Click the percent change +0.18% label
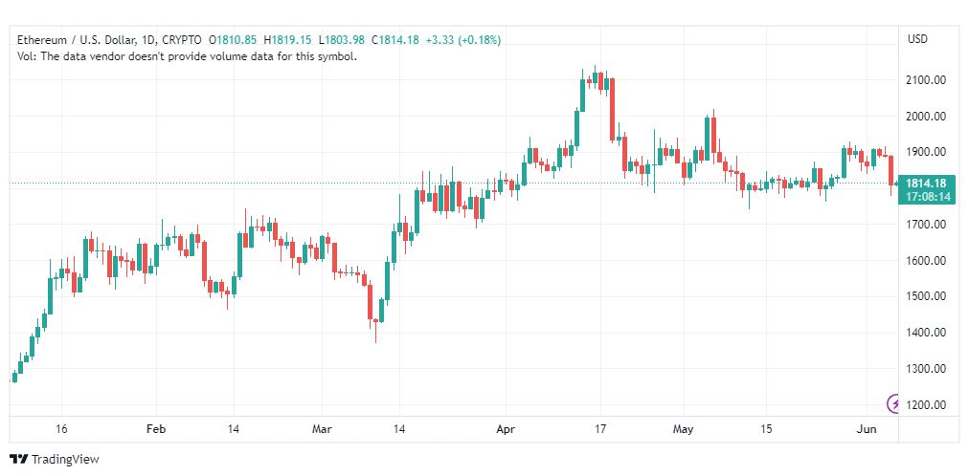The image size is (969, 476). 480,40
